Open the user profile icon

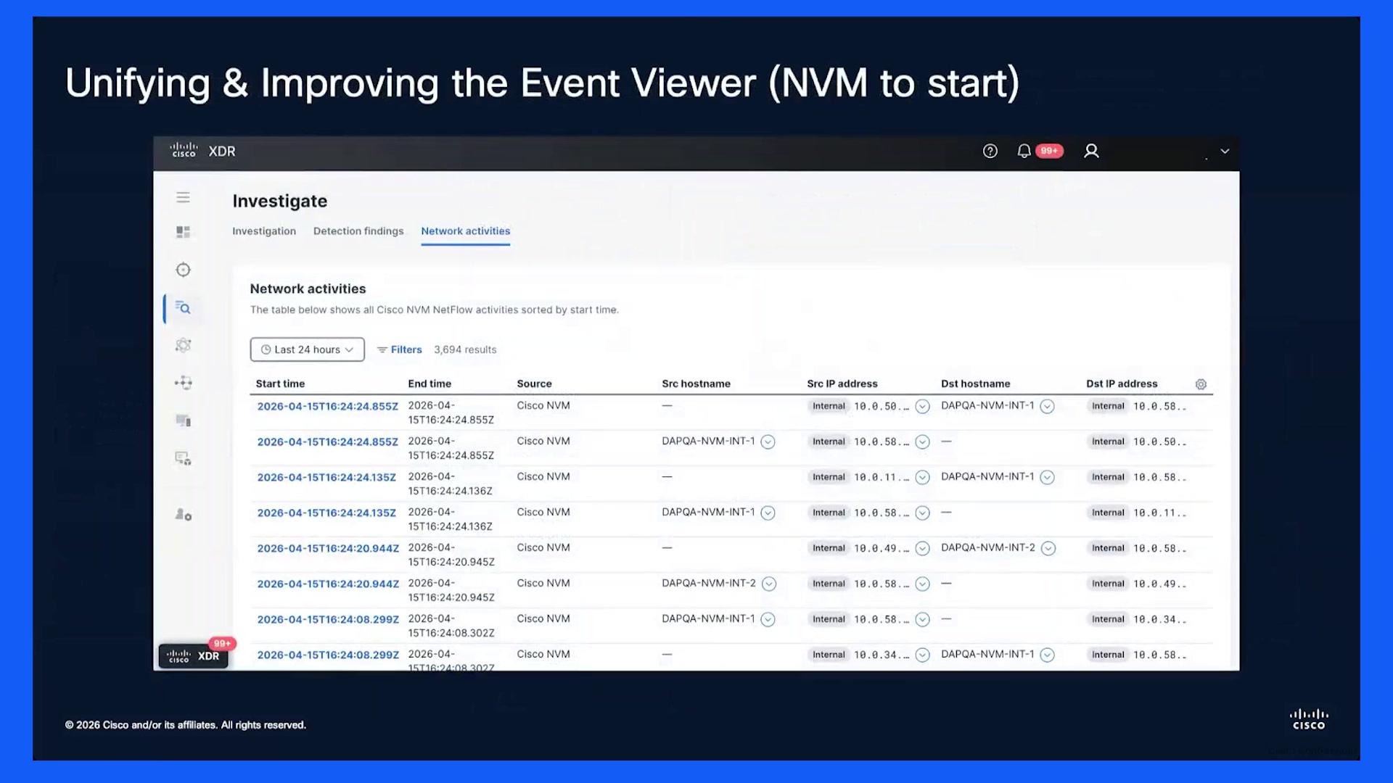pyautogui.click(x=1091, y=151)
